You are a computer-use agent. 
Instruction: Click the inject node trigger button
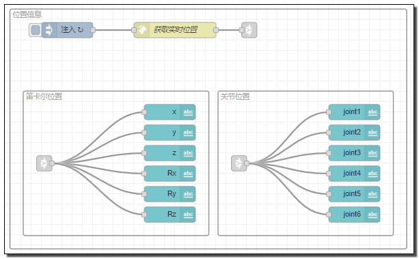(x=36, y=30)
